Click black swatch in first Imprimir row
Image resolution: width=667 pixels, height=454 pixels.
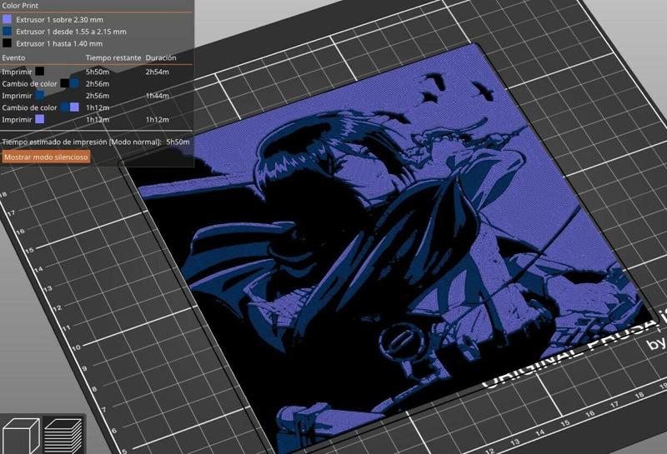[39, 72]
